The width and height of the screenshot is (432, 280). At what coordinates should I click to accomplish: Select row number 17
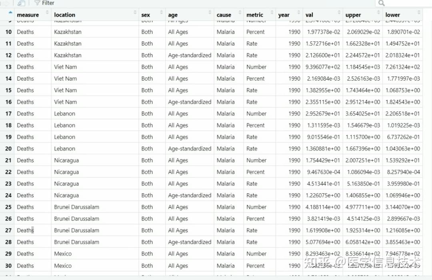(8, 113)
